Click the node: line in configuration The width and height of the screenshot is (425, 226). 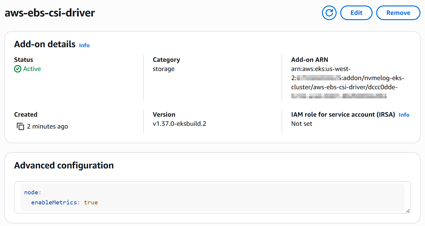tap(32, 192)
